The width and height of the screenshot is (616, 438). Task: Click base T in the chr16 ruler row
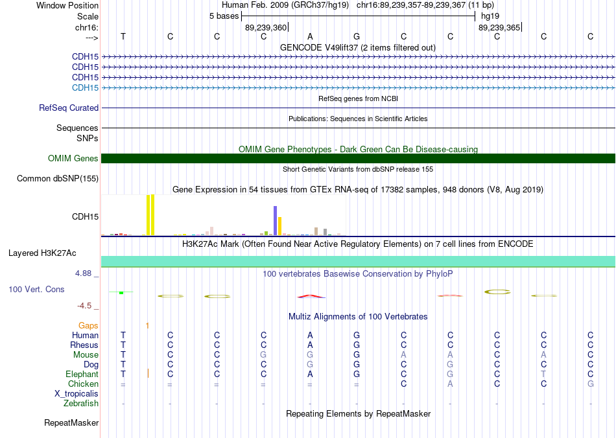pyautogui.click(x=123, y=36)
